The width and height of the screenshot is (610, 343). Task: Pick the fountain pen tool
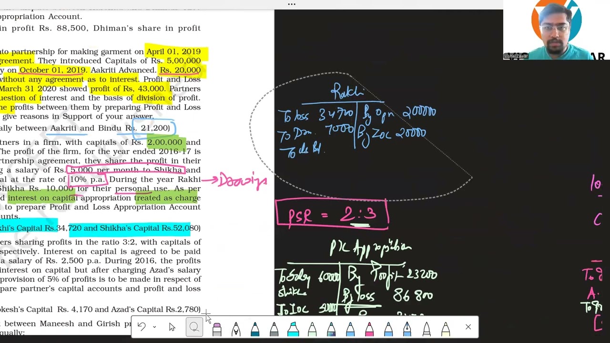tap(407, 328)
